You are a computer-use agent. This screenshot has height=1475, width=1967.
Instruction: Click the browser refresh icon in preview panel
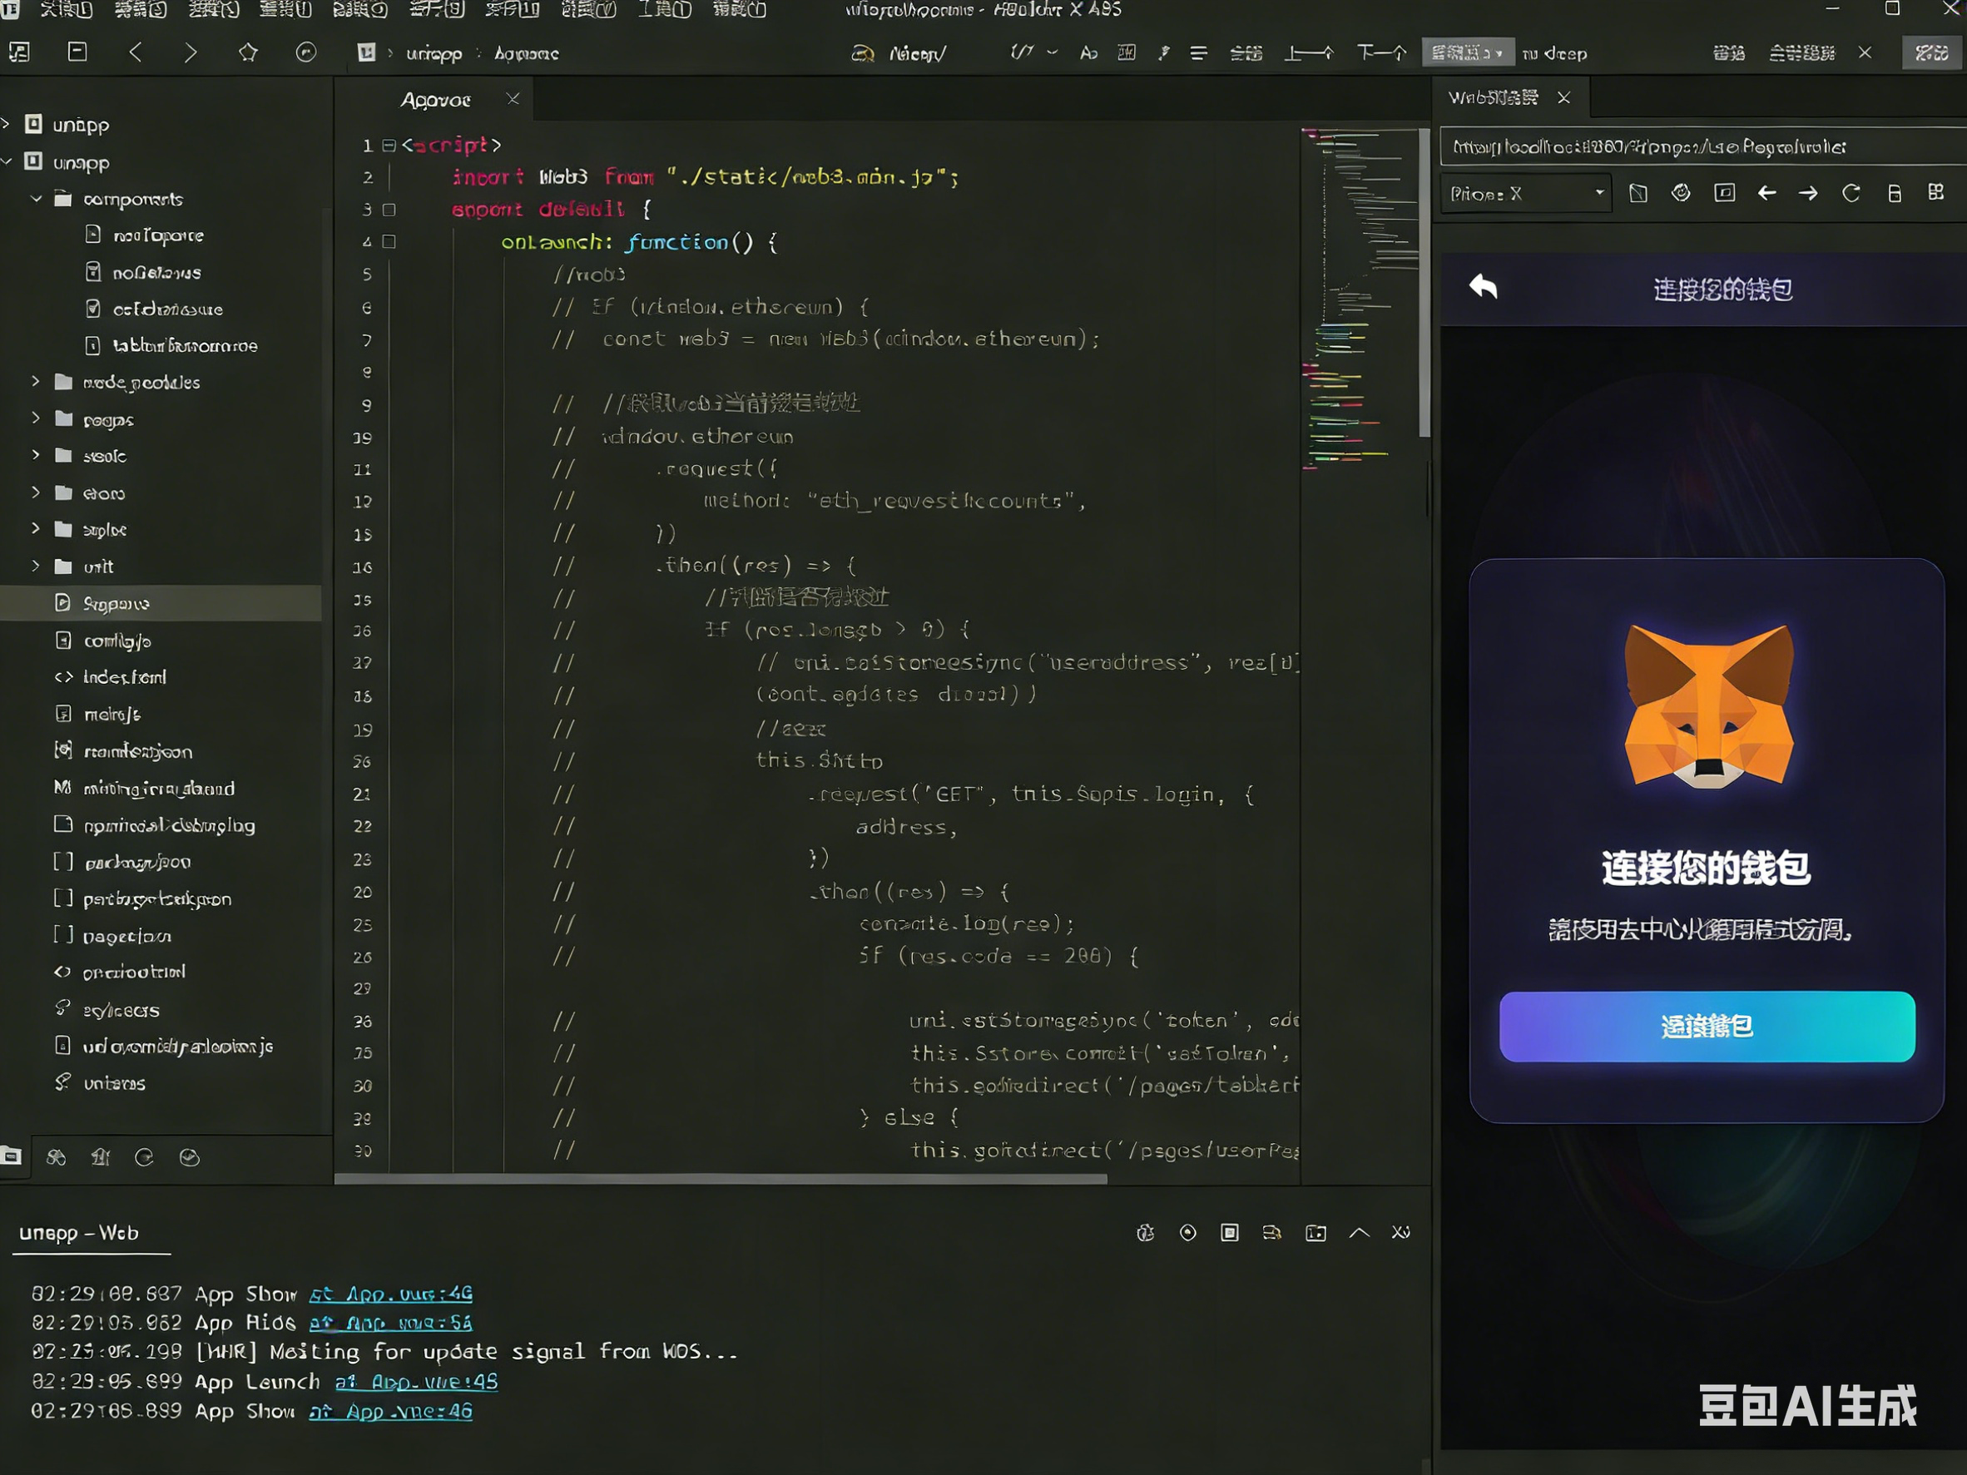click(1851, 193)
